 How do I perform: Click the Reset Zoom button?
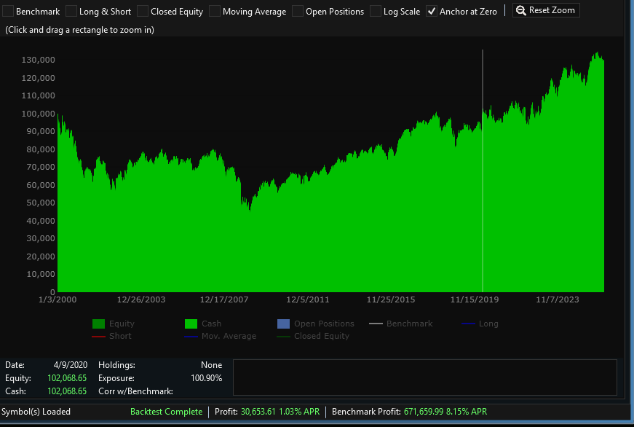[546, 10]
